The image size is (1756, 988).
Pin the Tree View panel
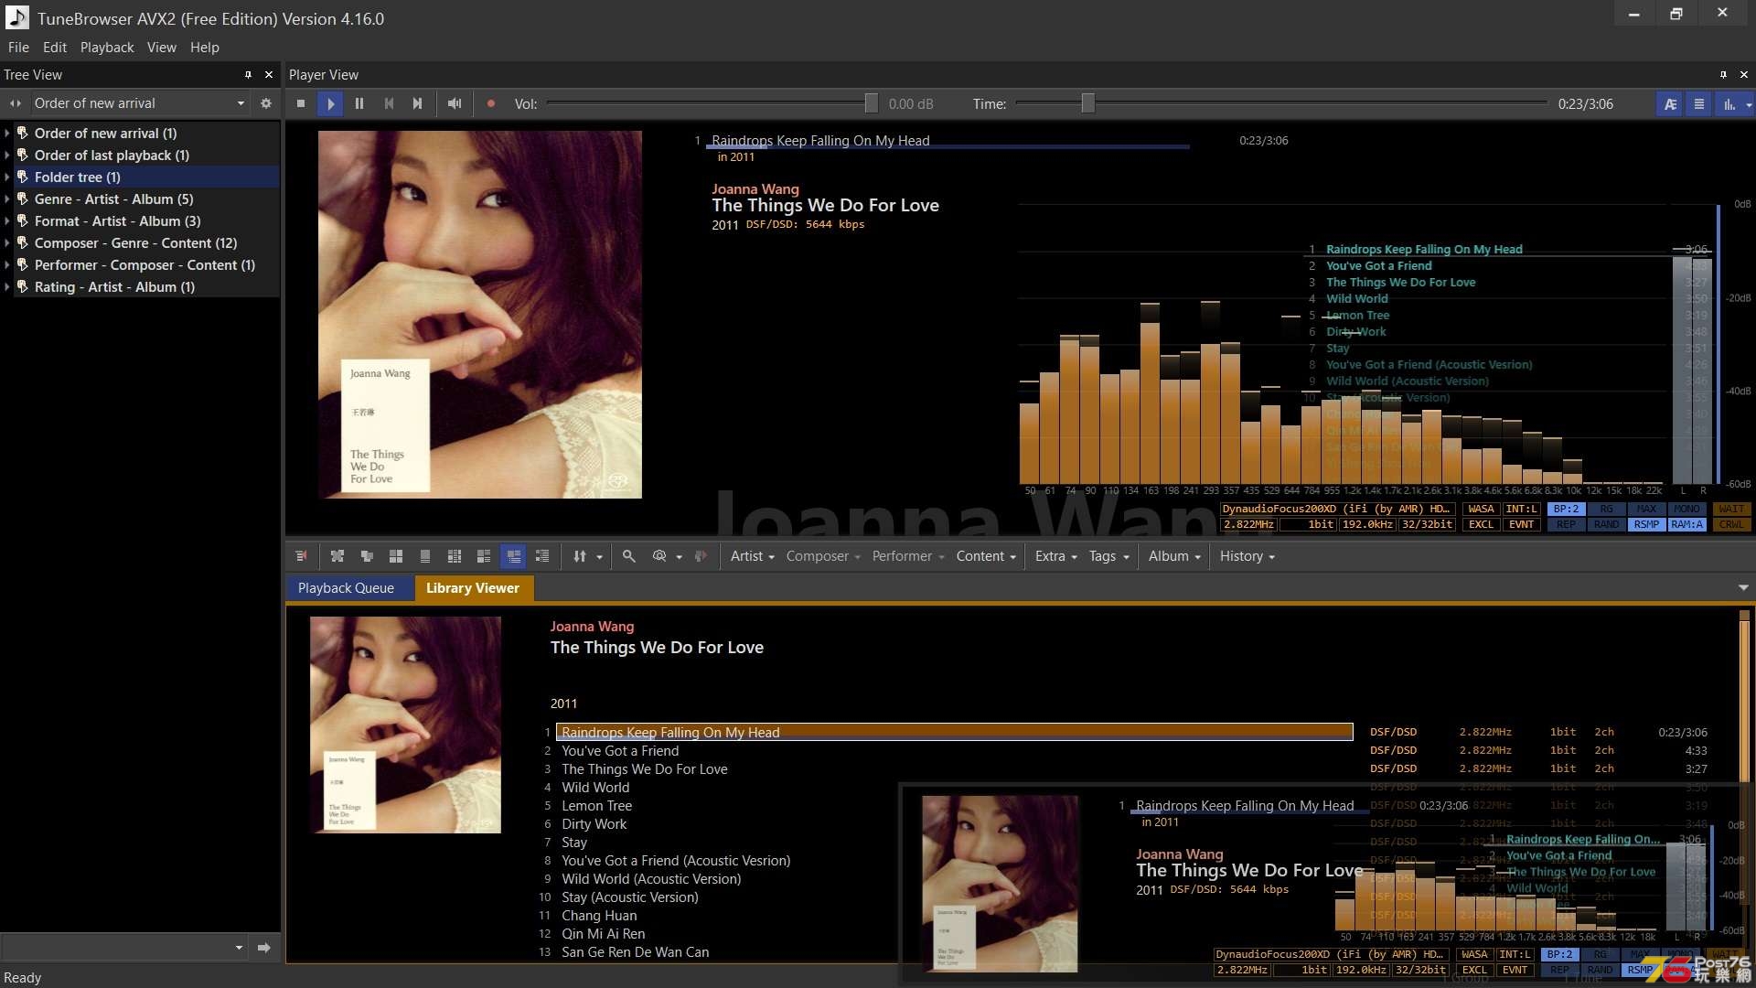coord(248,74)
